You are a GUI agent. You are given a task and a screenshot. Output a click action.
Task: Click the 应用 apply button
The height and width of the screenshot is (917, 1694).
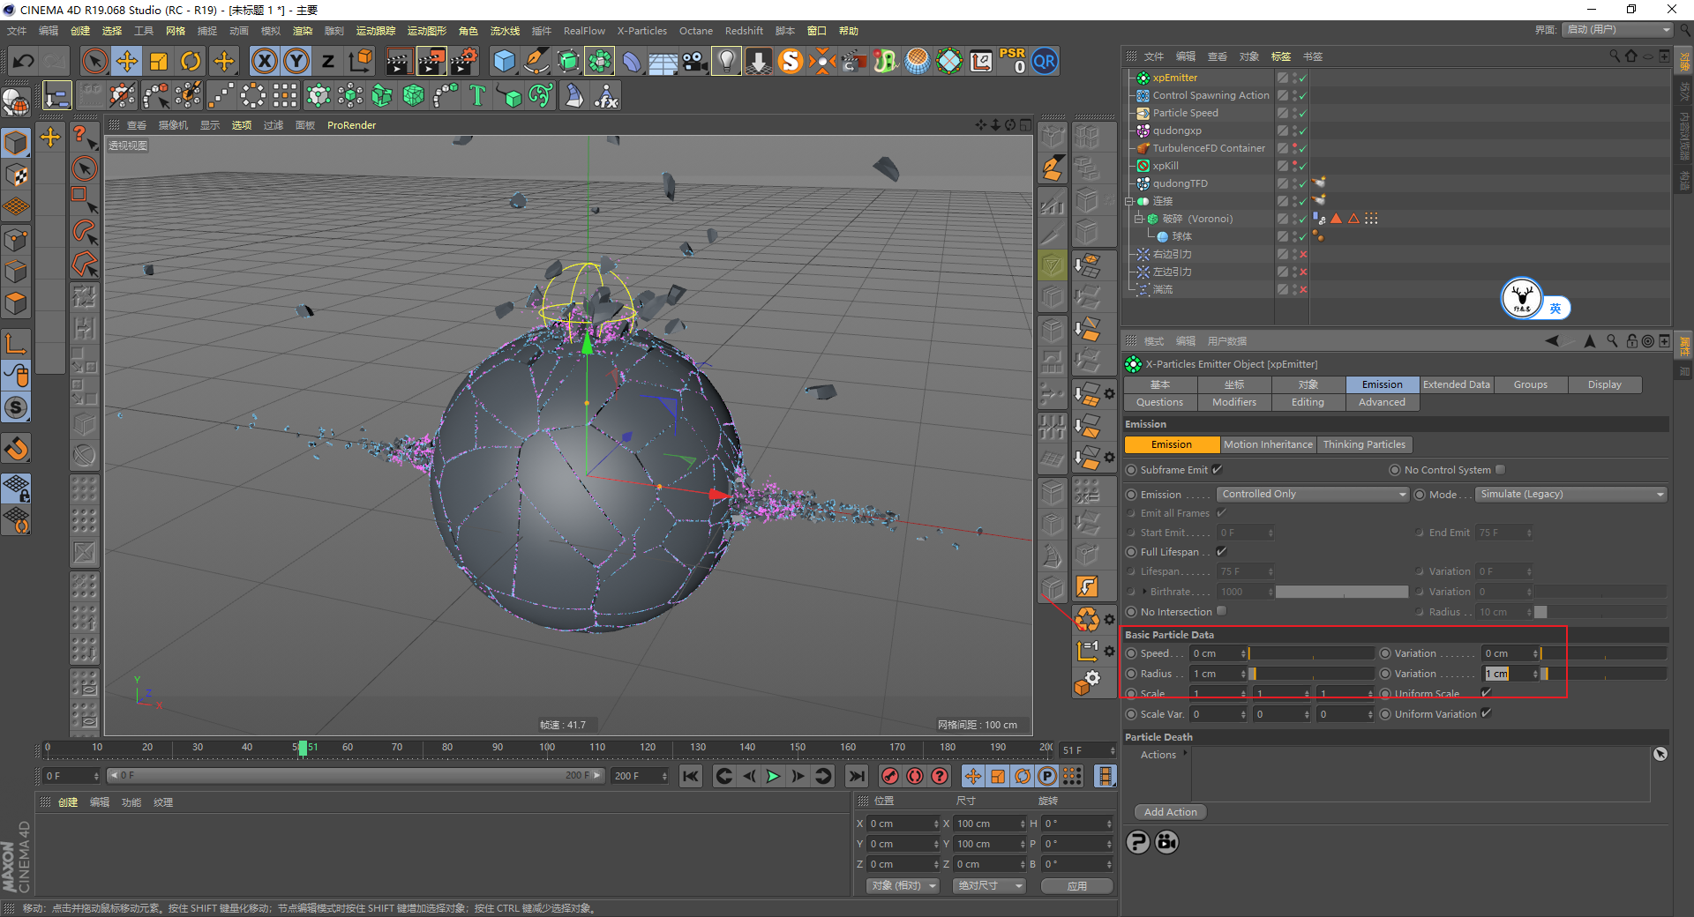1077,885
